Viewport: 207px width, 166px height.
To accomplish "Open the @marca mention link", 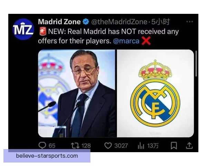I will [126, 41].
